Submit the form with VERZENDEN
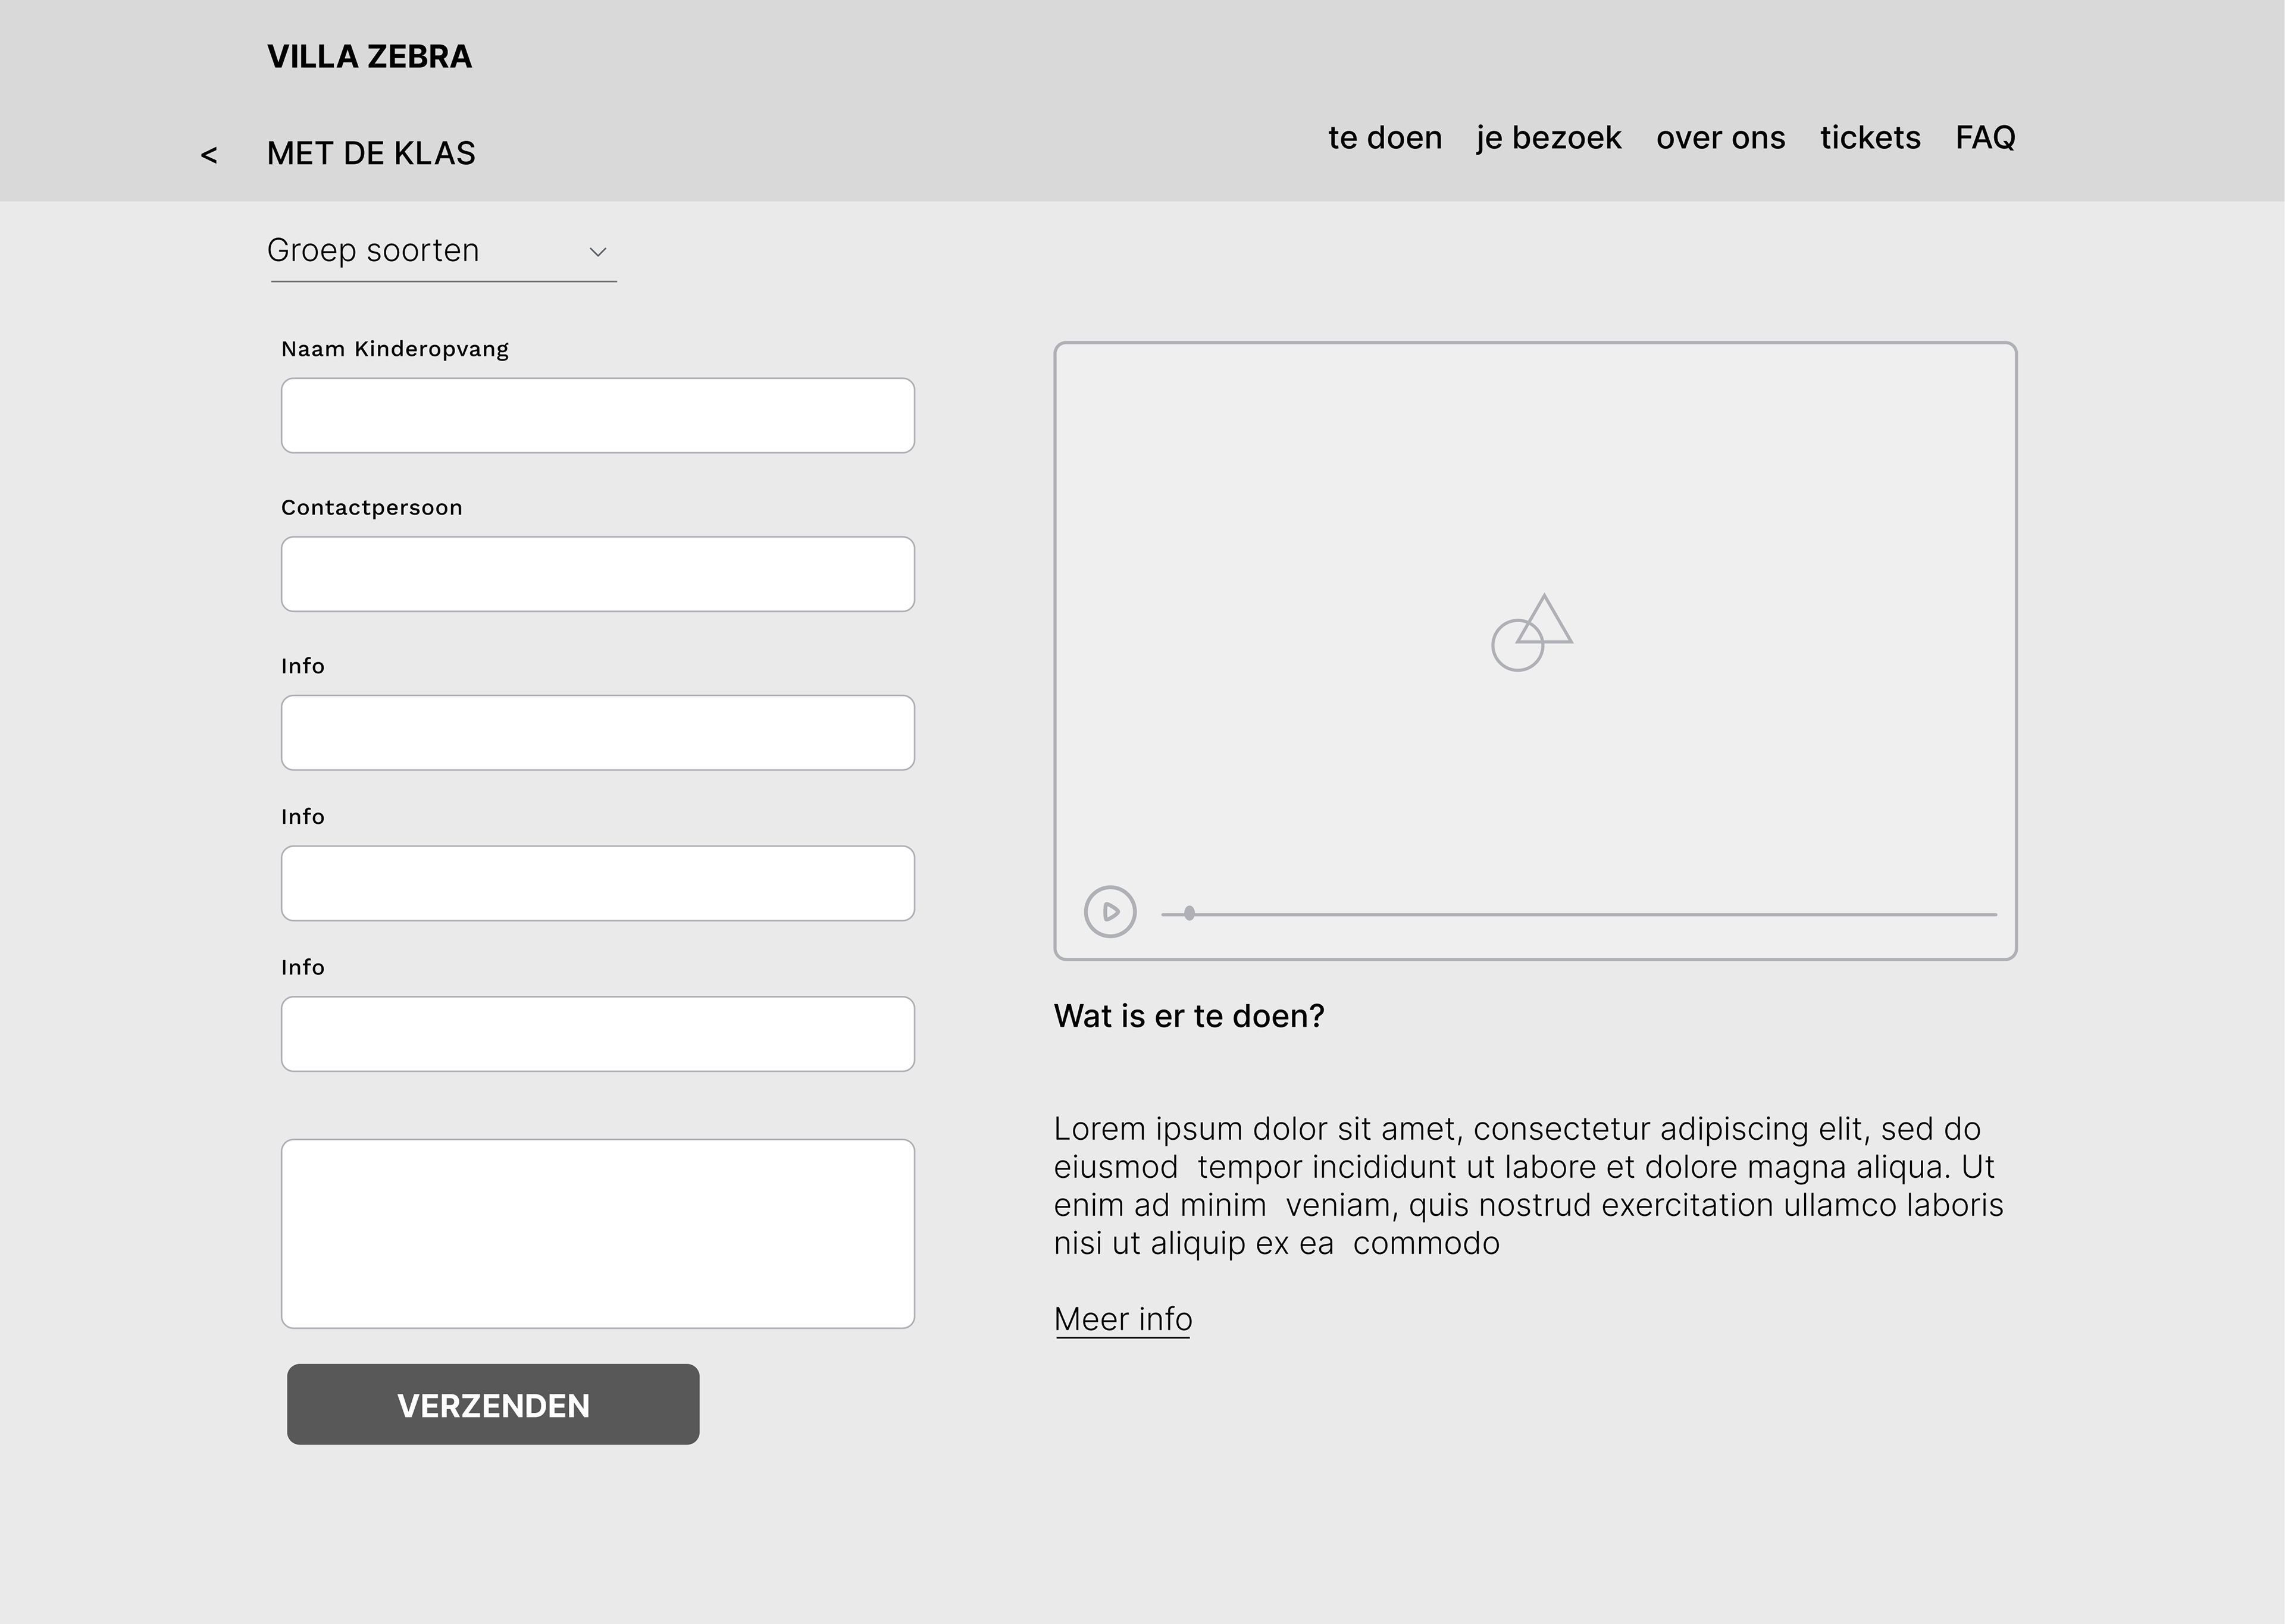 click(x=493, y=1404)
